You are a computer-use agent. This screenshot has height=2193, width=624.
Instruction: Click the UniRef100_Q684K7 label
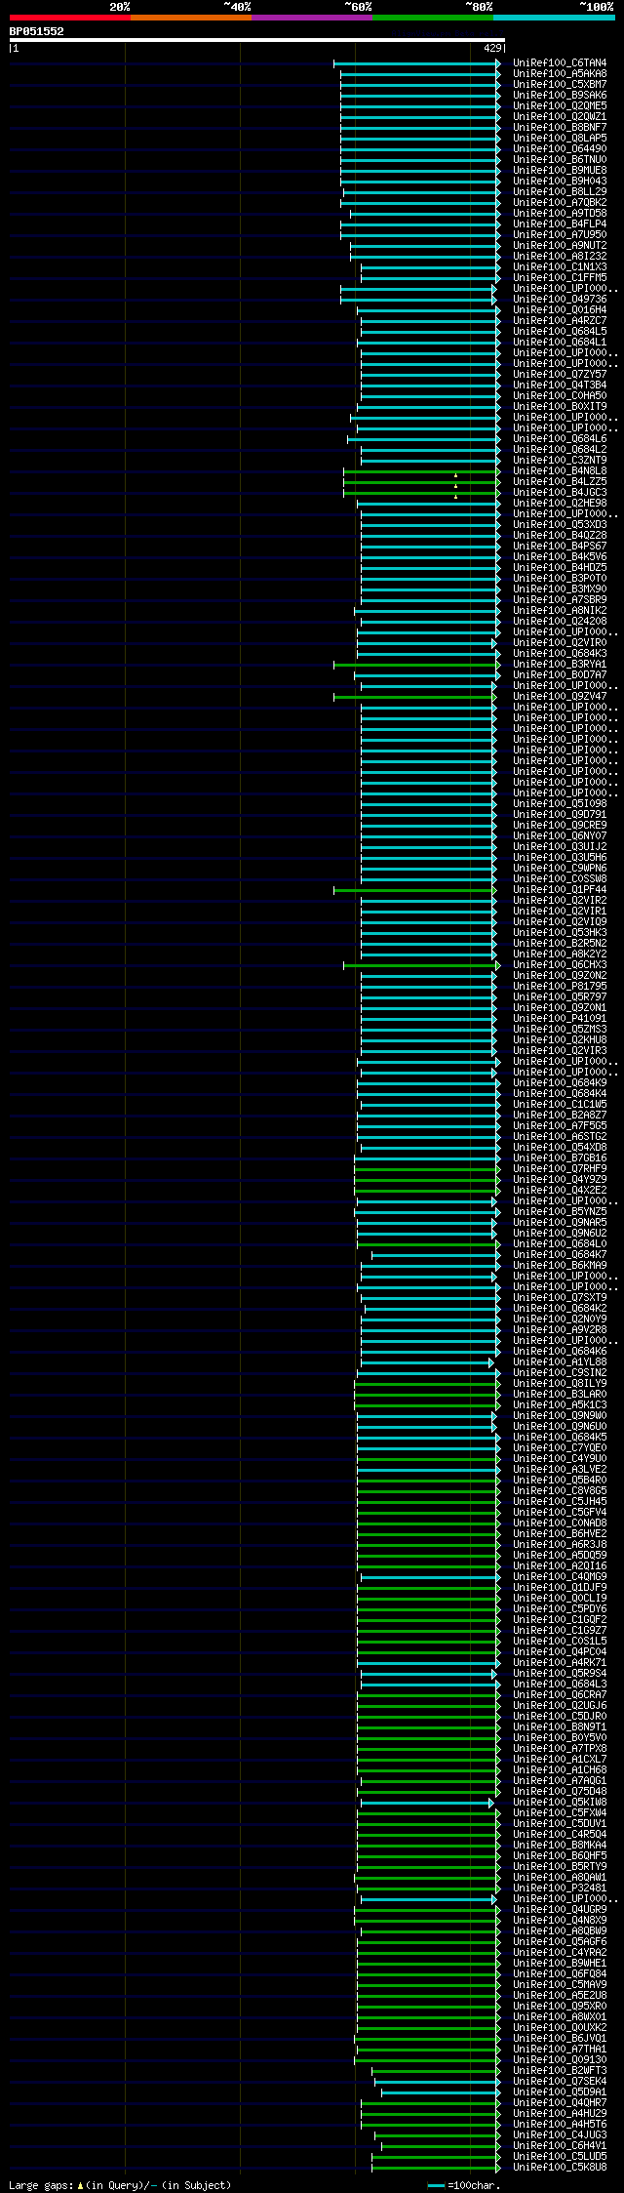[560, 1255]
